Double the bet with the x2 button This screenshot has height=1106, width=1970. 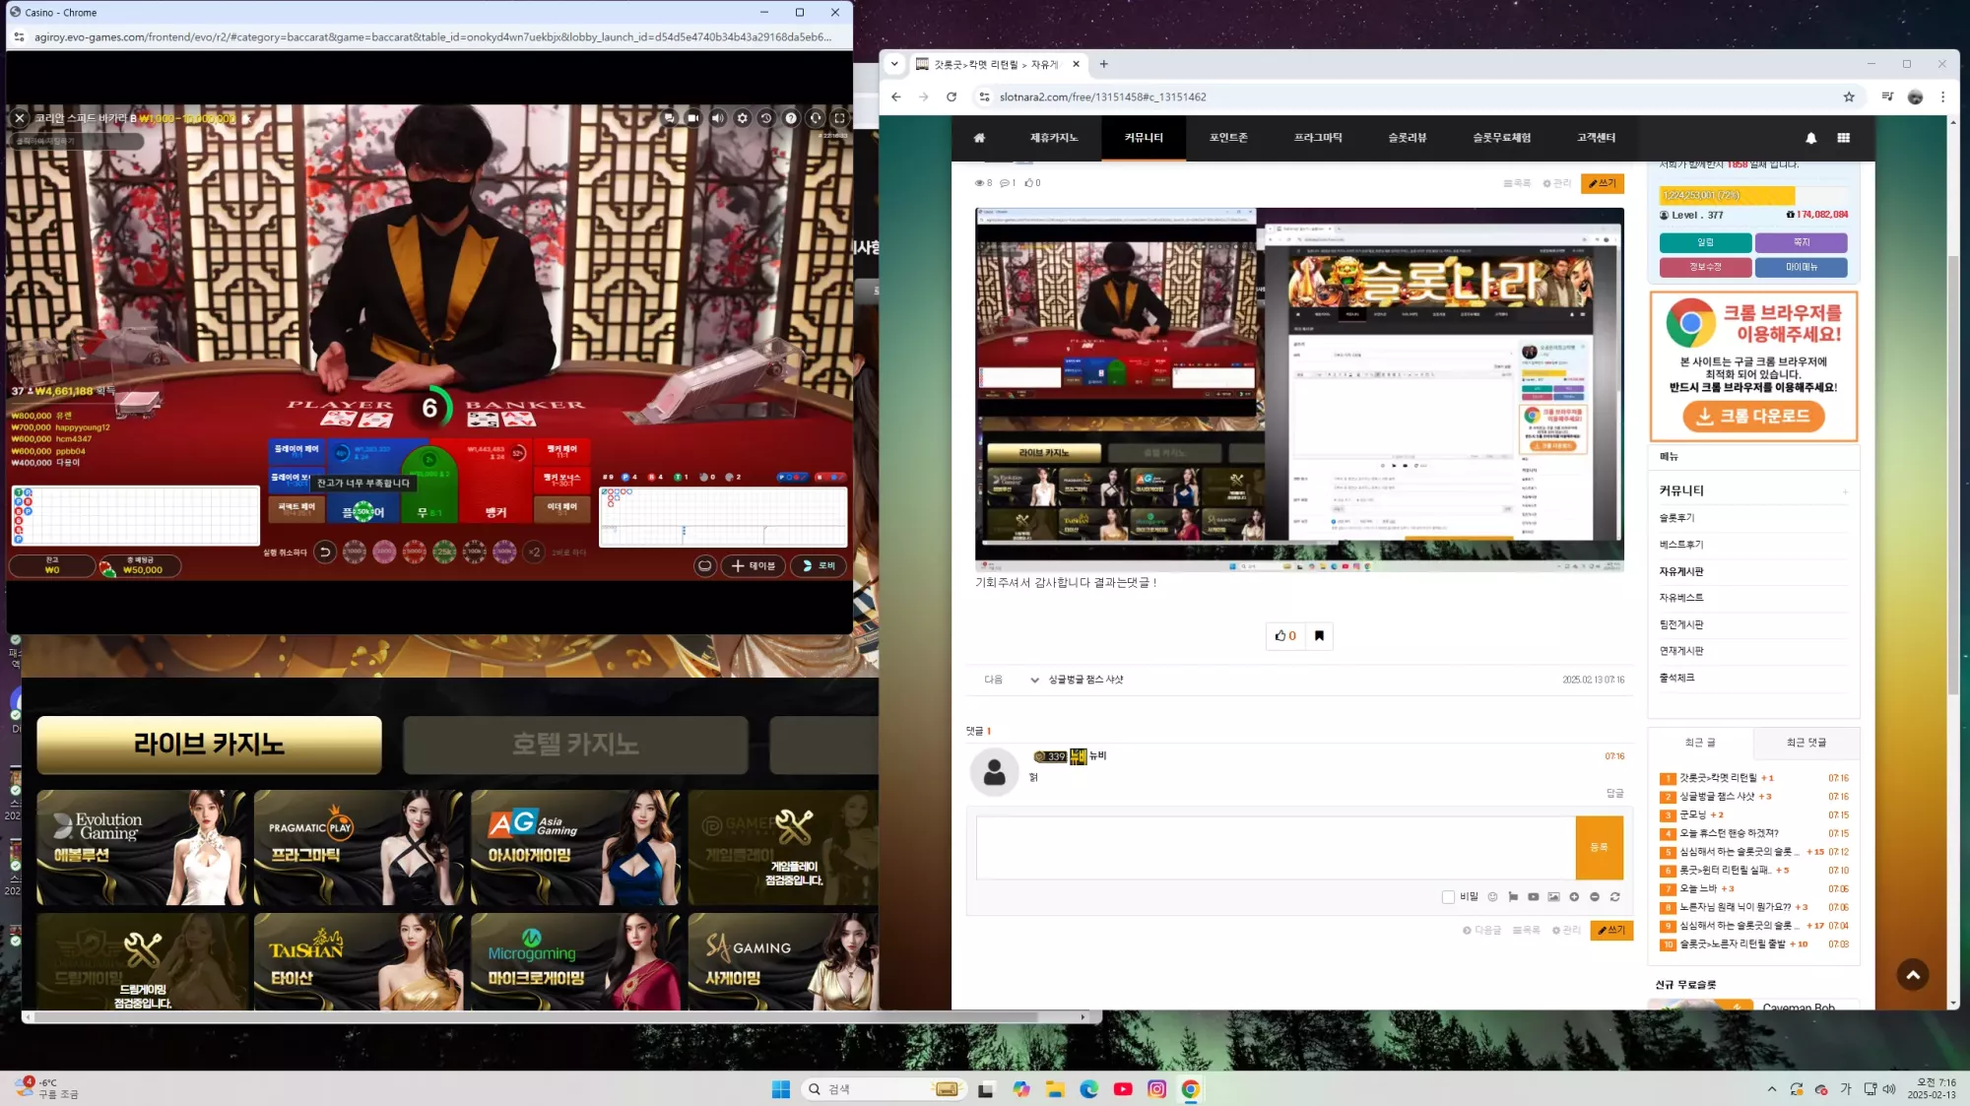[534, 553]
